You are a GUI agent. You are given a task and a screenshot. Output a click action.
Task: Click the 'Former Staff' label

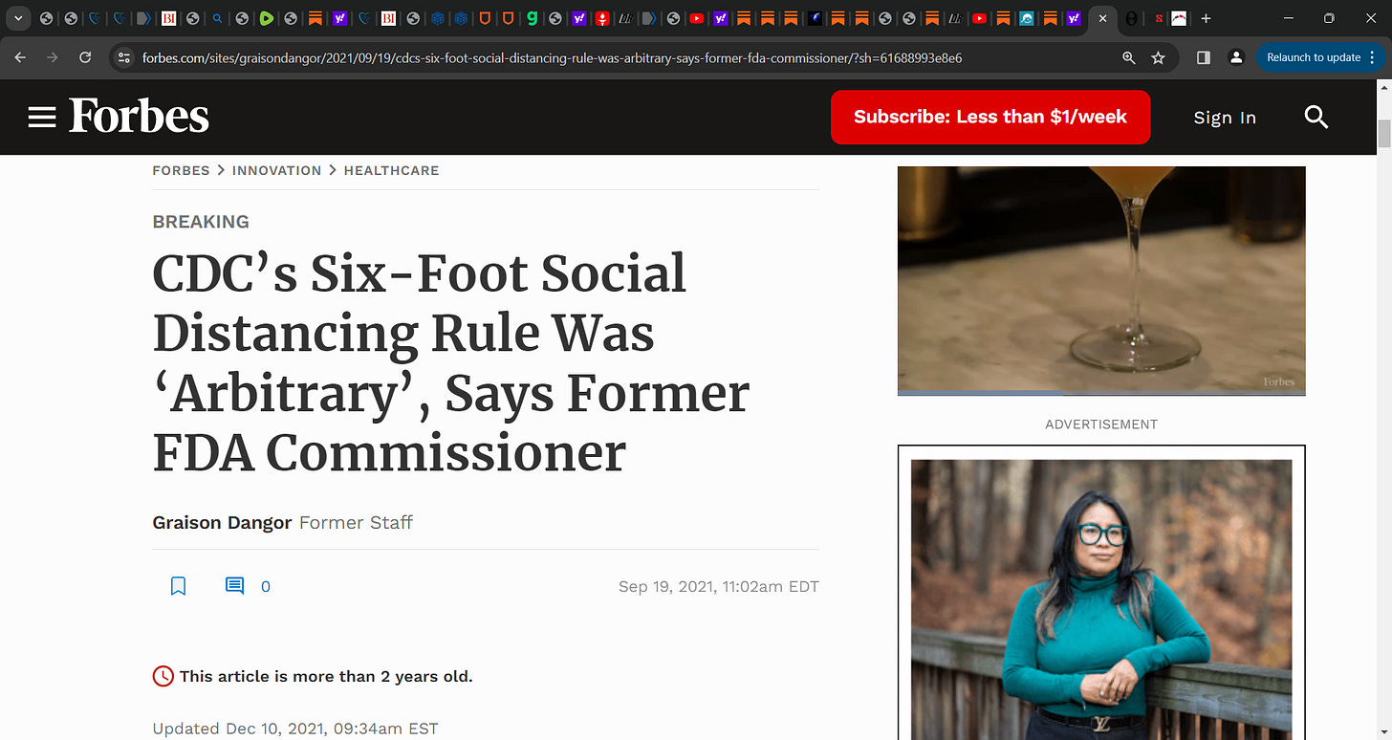click(x=356, y=523)
